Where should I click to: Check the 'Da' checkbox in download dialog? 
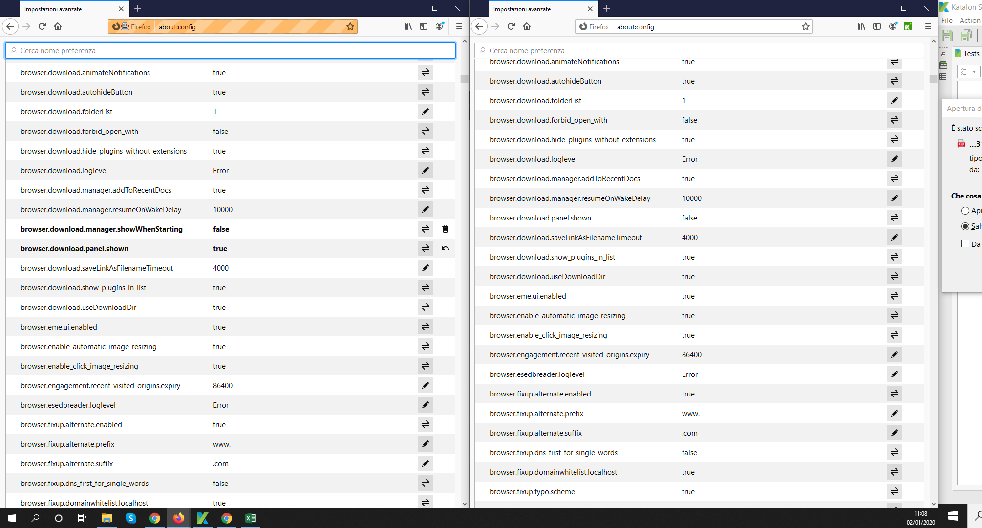point(965,243)
